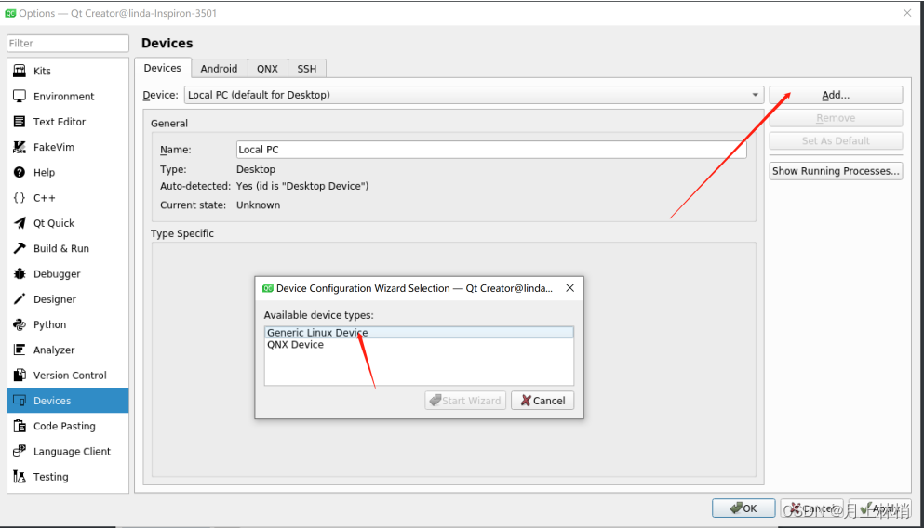Open the Qt Quick paper-plane icon

point(20,223)
